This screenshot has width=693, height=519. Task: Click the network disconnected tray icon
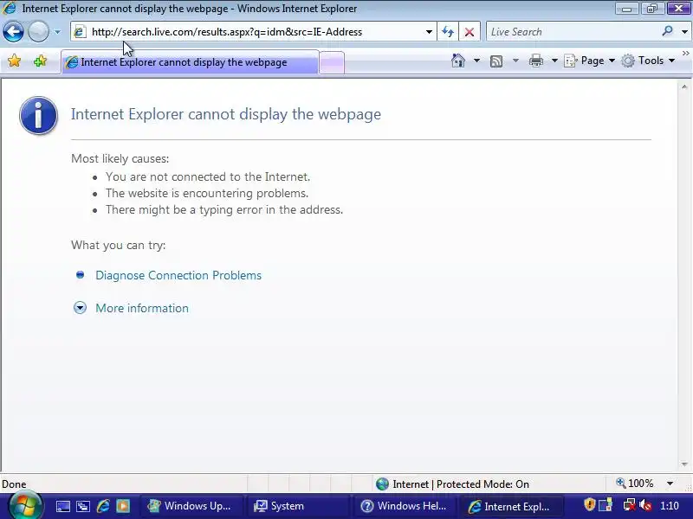point(629,505)
